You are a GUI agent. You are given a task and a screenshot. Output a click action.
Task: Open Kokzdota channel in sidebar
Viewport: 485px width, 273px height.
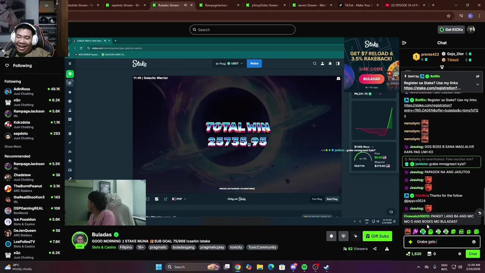(32, 125)
